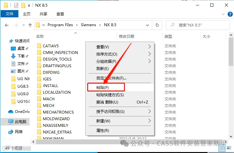This screenshot has width=234, height=153.
Task: Open the UG9.0 folder in sidebar
Action: coord(20,94)
